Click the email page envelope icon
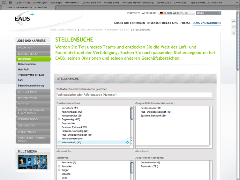The image size is (240, 180). coord(234,27)
